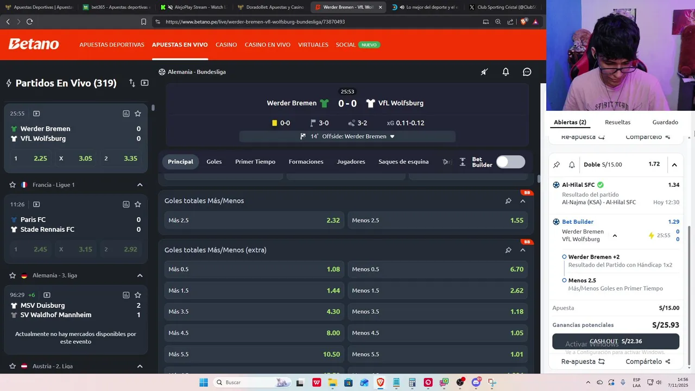This screenshot has width=695, height=391.
Task: Open the Brave shields icon in address bar
Action: tap(524, 22)
